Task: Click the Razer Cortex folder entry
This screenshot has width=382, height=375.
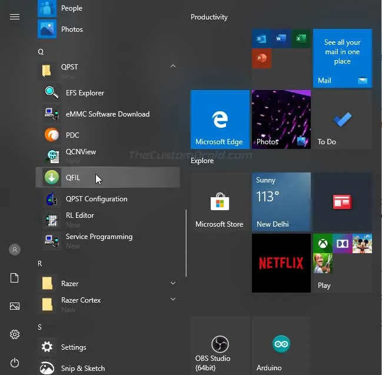Action: tap(108, 304)
